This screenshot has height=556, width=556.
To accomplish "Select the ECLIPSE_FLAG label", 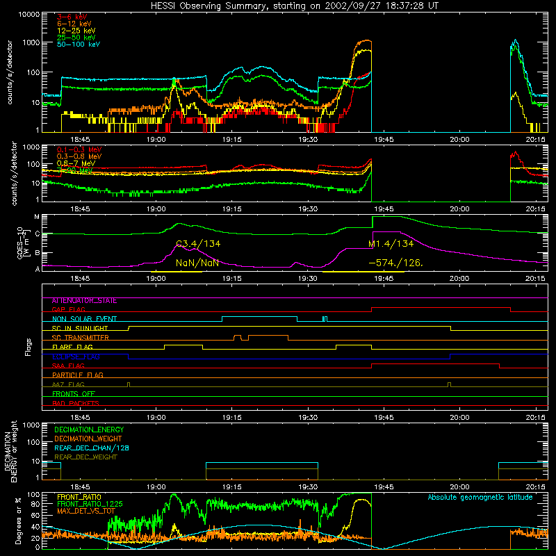I will pyautogui.click(x=76, y=357).
